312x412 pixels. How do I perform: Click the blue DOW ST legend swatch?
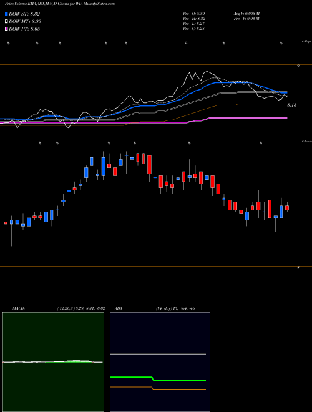pyautogui.click(x=6, y=14)
